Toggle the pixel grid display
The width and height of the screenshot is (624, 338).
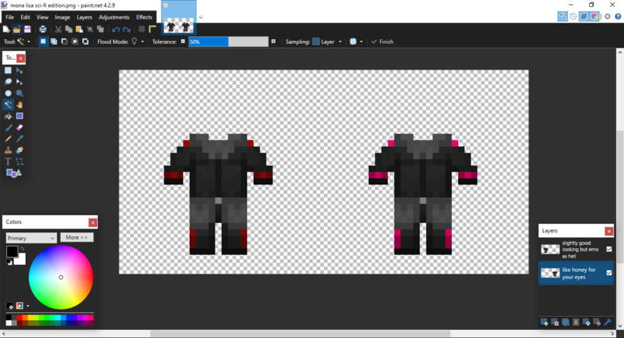pyautogui.click(x=142, y=29)
